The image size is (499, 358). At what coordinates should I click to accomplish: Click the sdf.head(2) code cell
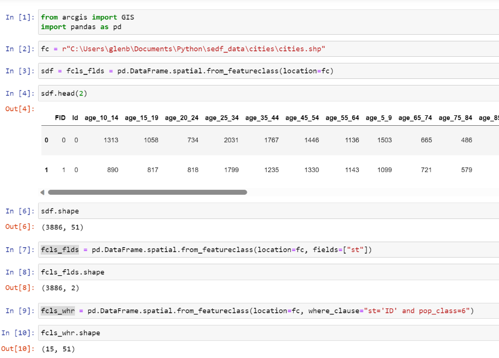click(x=265, y=93)
